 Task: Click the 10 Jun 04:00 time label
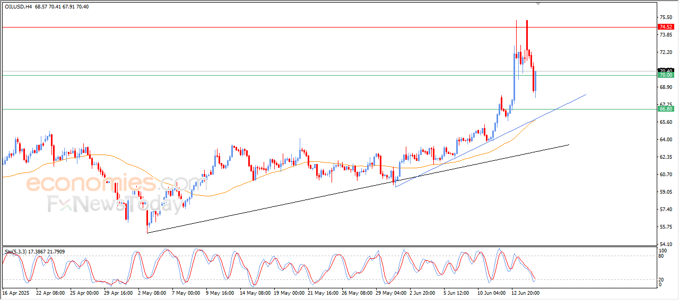coord(491,292)
